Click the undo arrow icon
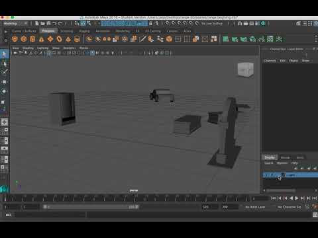318x238 pixels. (54, 23)
